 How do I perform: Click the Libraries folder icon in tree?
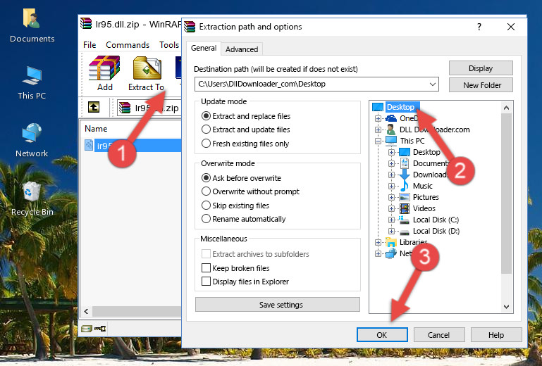[391, 242]
